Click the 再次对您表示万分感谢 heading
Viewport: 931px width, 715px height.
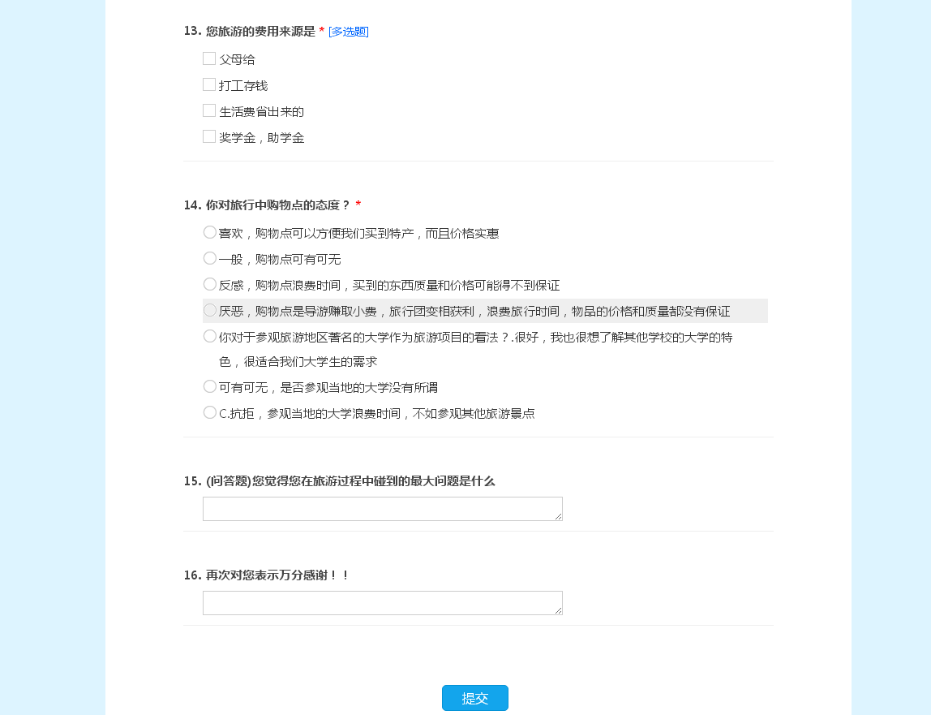coord(266,575)
